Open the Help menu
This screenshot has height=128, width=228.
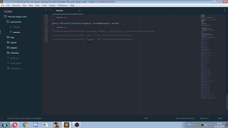click(72, 5)
